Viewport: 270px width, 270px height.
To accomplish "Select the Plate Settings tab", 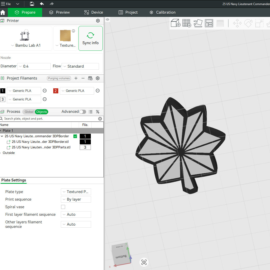I will point(14,180).
